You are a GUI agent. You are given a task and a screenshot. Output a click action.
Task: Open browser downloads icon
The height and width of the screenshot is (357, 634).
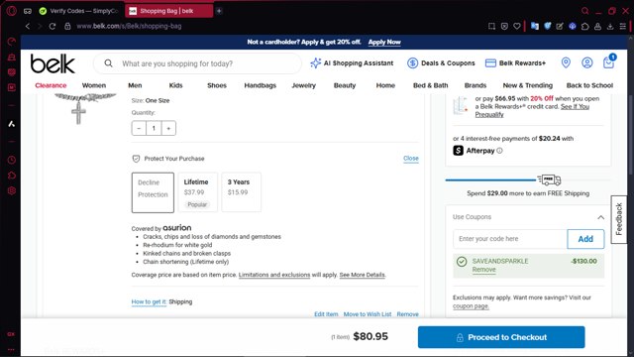pos(610,27)
